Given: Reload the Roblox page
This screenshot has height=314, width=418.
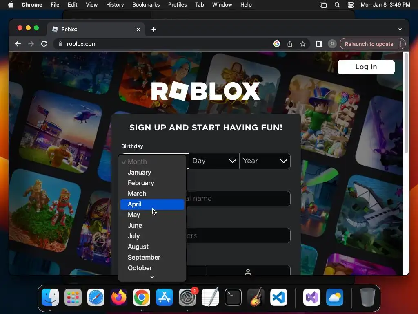Looking at the screenshot, I should click(44, 44).
